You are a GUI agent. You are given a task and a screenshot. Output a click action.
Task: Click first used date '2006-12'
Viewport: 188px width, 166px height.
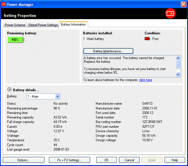(x=147, y=113)
